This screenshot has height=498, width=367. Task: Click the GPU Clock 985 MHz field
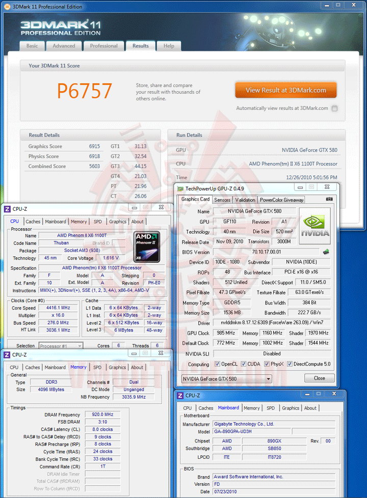pyautogui.click(x=226, y=333)
